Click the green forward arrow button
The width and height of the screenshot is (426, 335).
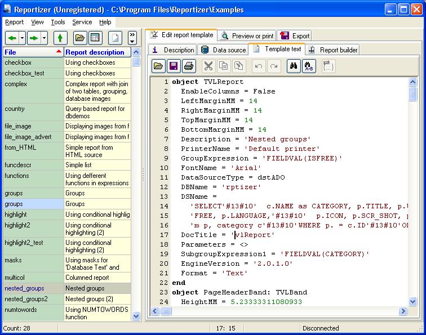[34, 38]
